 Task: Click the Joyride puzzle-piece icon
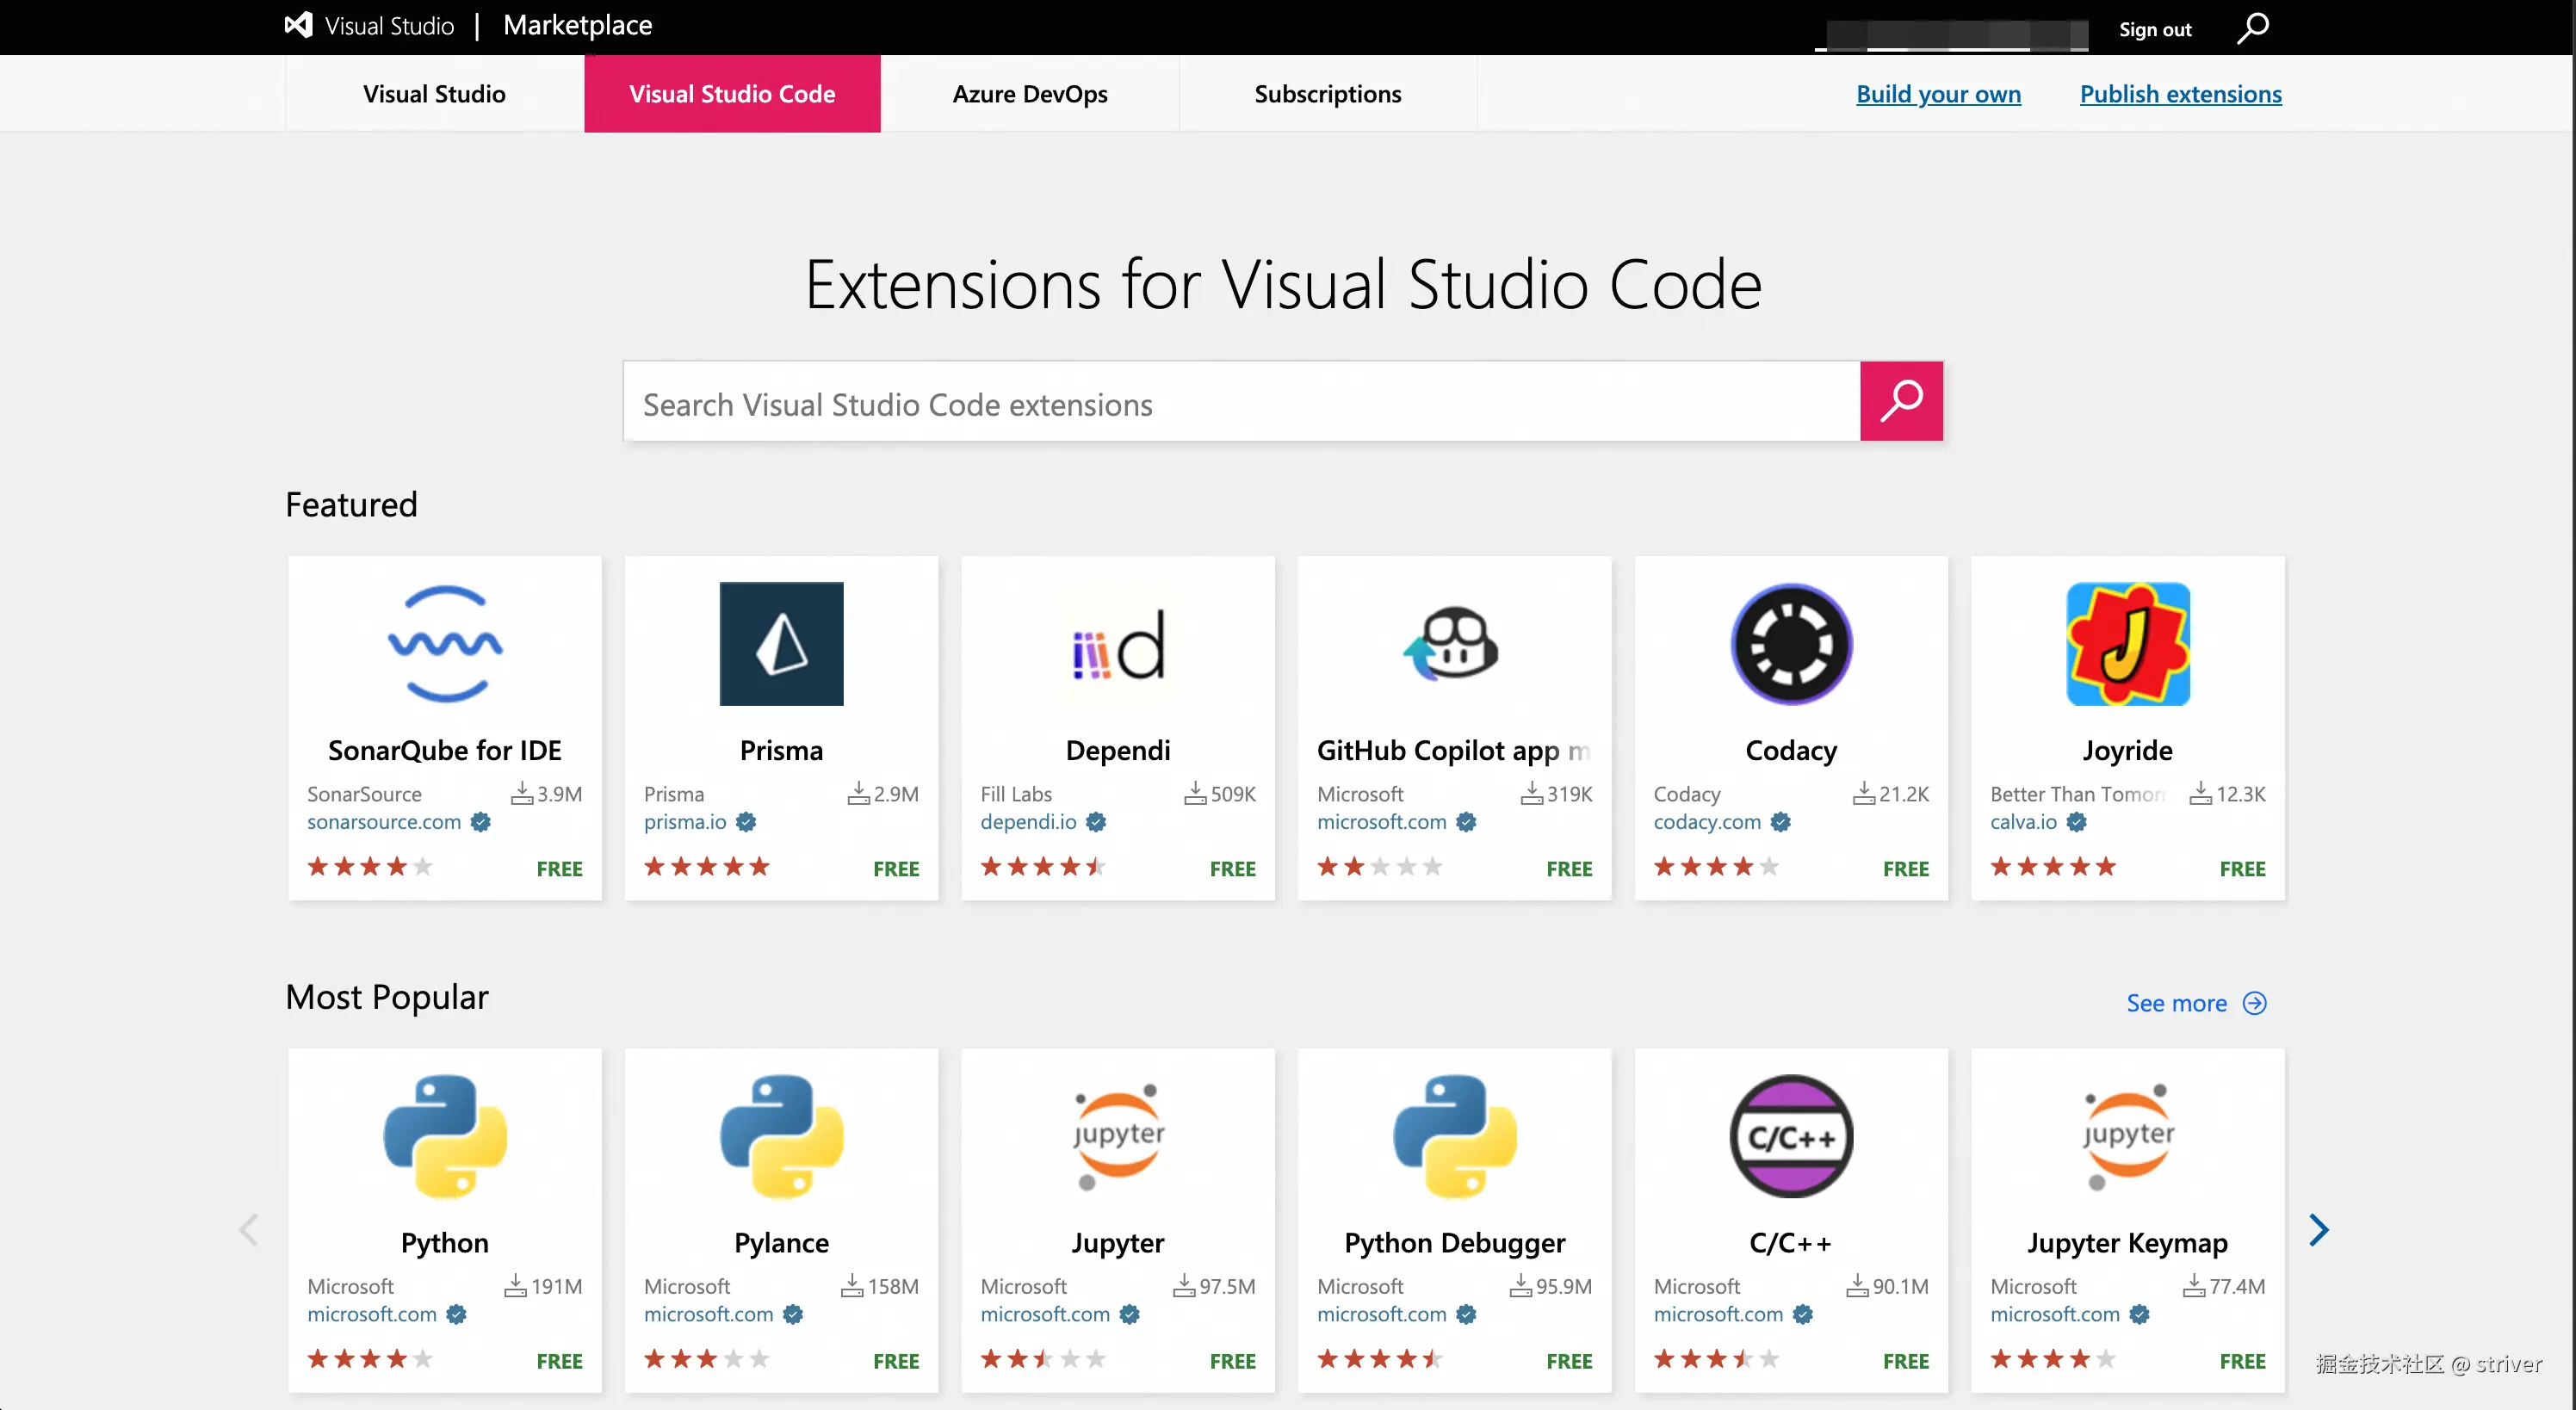[2127, 644]
